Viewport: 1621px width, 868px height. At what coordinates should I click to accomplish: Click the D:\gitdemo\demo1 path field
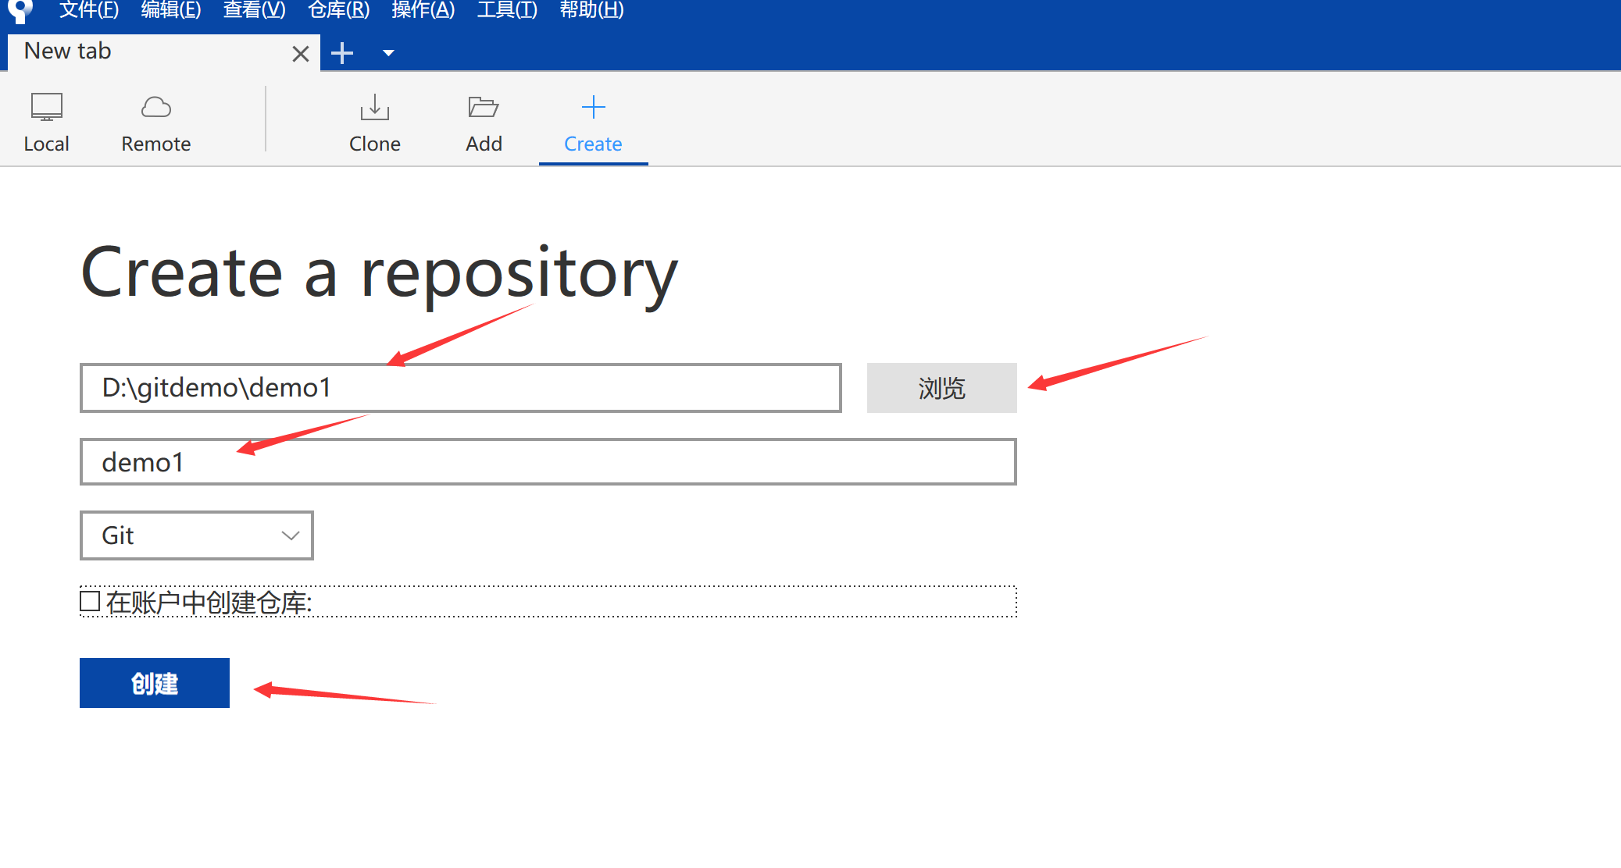(x=460, y=388)
